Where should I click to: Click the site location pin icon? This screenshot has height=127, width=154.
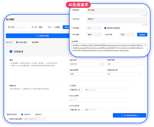[x=33, y=27]
